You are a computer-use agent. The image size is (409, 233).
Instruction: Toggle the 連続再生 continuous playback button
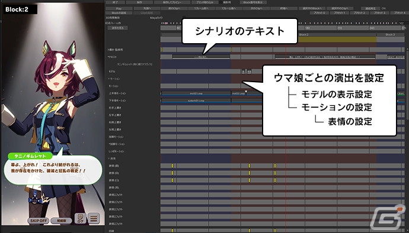[370, 9]
